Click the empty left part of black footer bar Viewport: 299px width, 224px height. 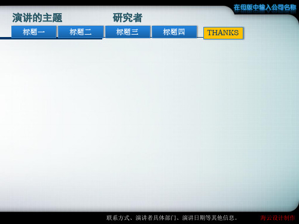tap(52, 218)
